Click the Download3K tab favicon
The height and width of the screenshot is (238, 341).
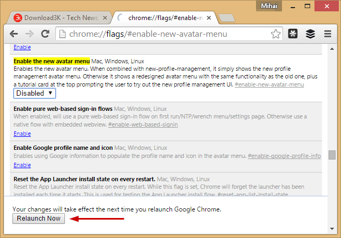click(x=18, y=17)
